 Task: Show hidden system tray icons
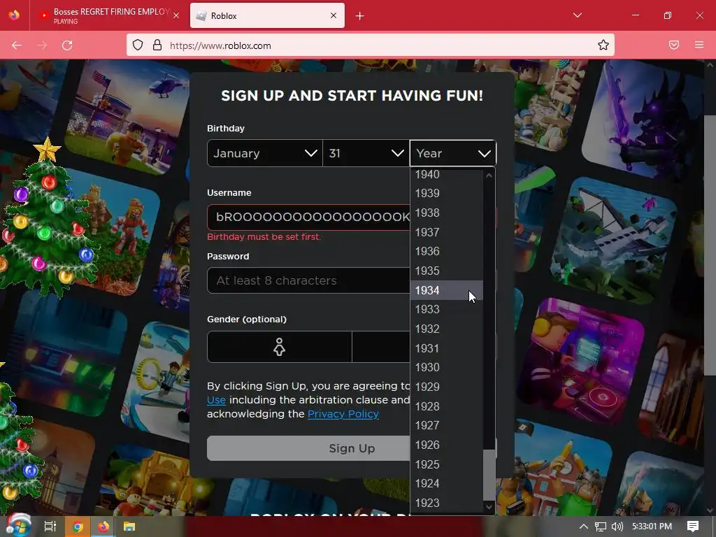point(584,527)
